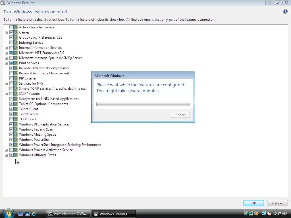291x218 pixels.
Task: Check the Removable Storage Management checkbox
Action: pyautogui.click(x=11, y=73)
